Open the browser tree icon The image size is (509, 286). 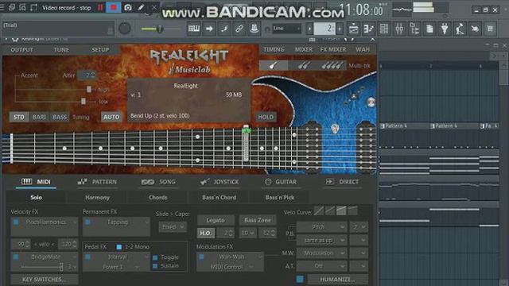click(x=414, y=29)
